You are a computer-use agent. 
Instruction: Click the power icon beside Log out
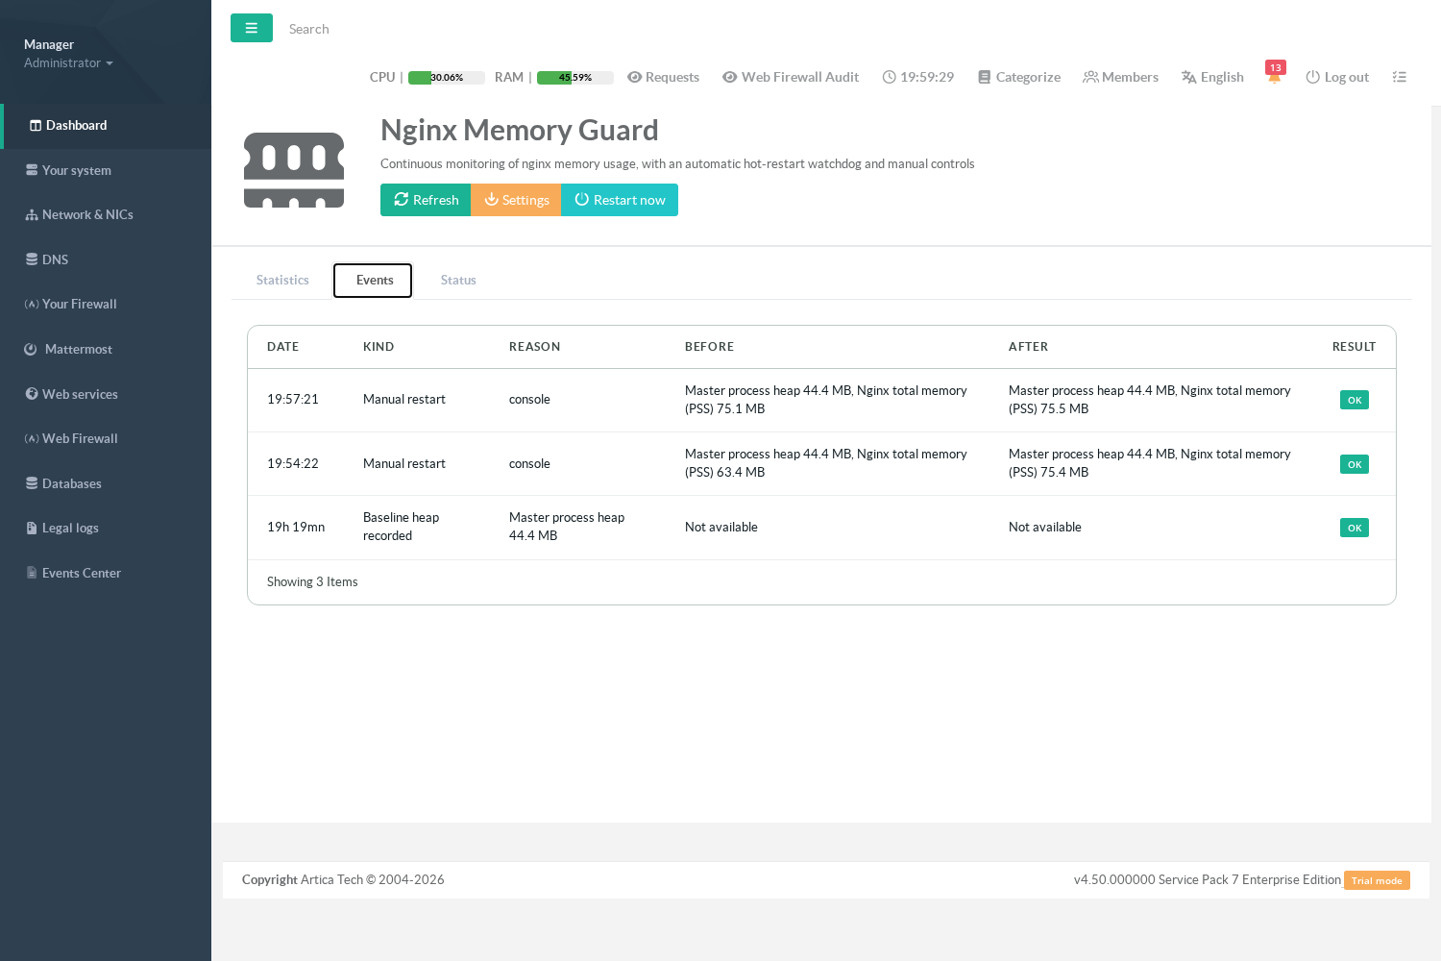pyautogui.click(x=1312, y=77)
